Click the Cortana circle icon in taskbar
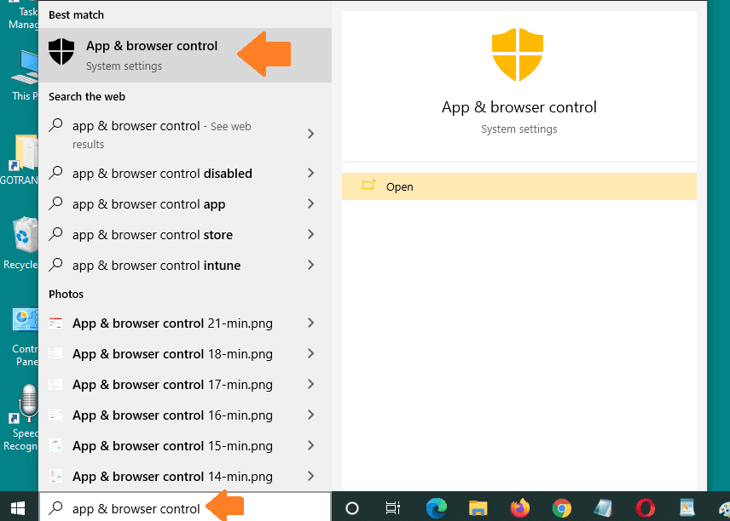Viewport: 730px width, 521px height. (351, 508)
